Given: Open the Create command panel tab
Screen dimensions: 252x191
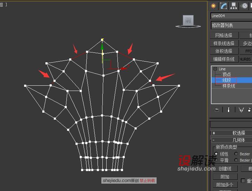Looking at the screenshot, I should [x=214, y=6].
